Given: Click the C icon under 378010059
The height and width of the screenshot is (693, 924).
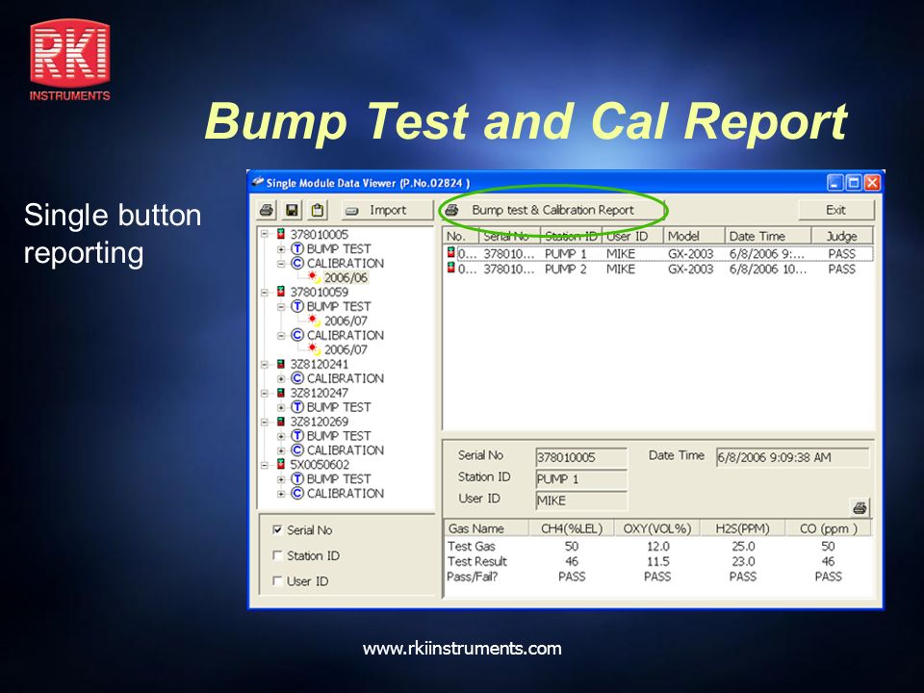Looking at the screenshot, I should pos(297,335).
